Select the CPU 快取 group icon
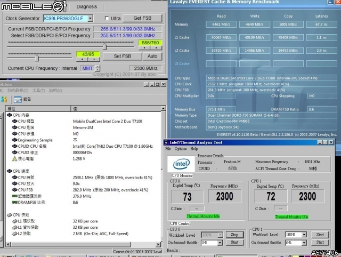 click(10, 215)
